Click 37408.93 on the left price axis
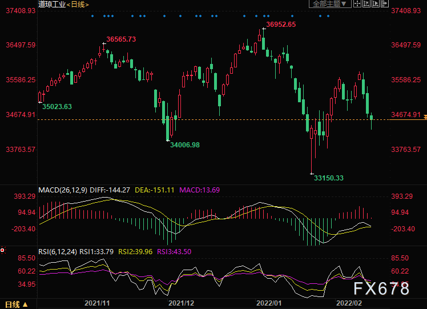 coord(21,11)
